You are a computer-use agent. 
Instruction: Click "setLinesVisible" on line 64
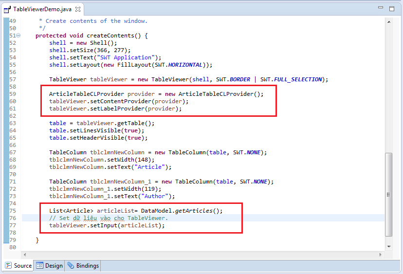[95, 130]
